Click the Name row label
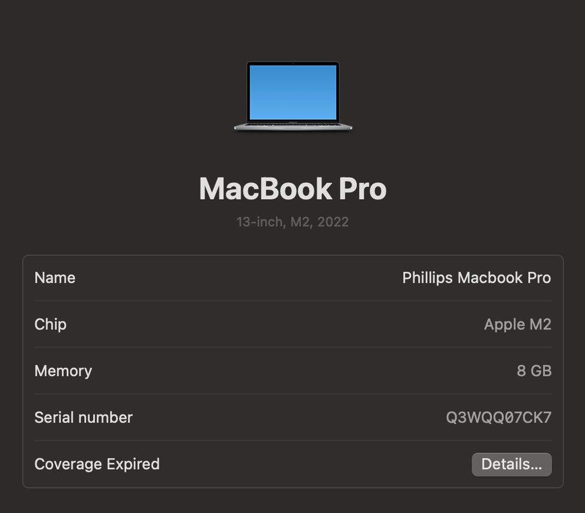 click(x=55, y=278)
